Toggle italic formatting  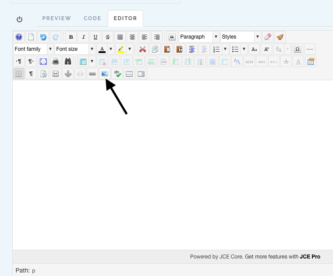(x=83, y=37)
